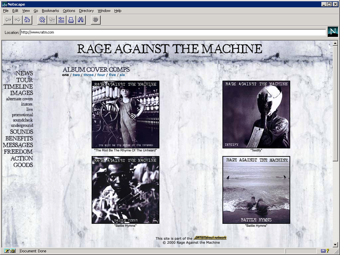Open the SOUNDS section link
The width and height of the screenshot is (340, 255).
coord(22,132)
